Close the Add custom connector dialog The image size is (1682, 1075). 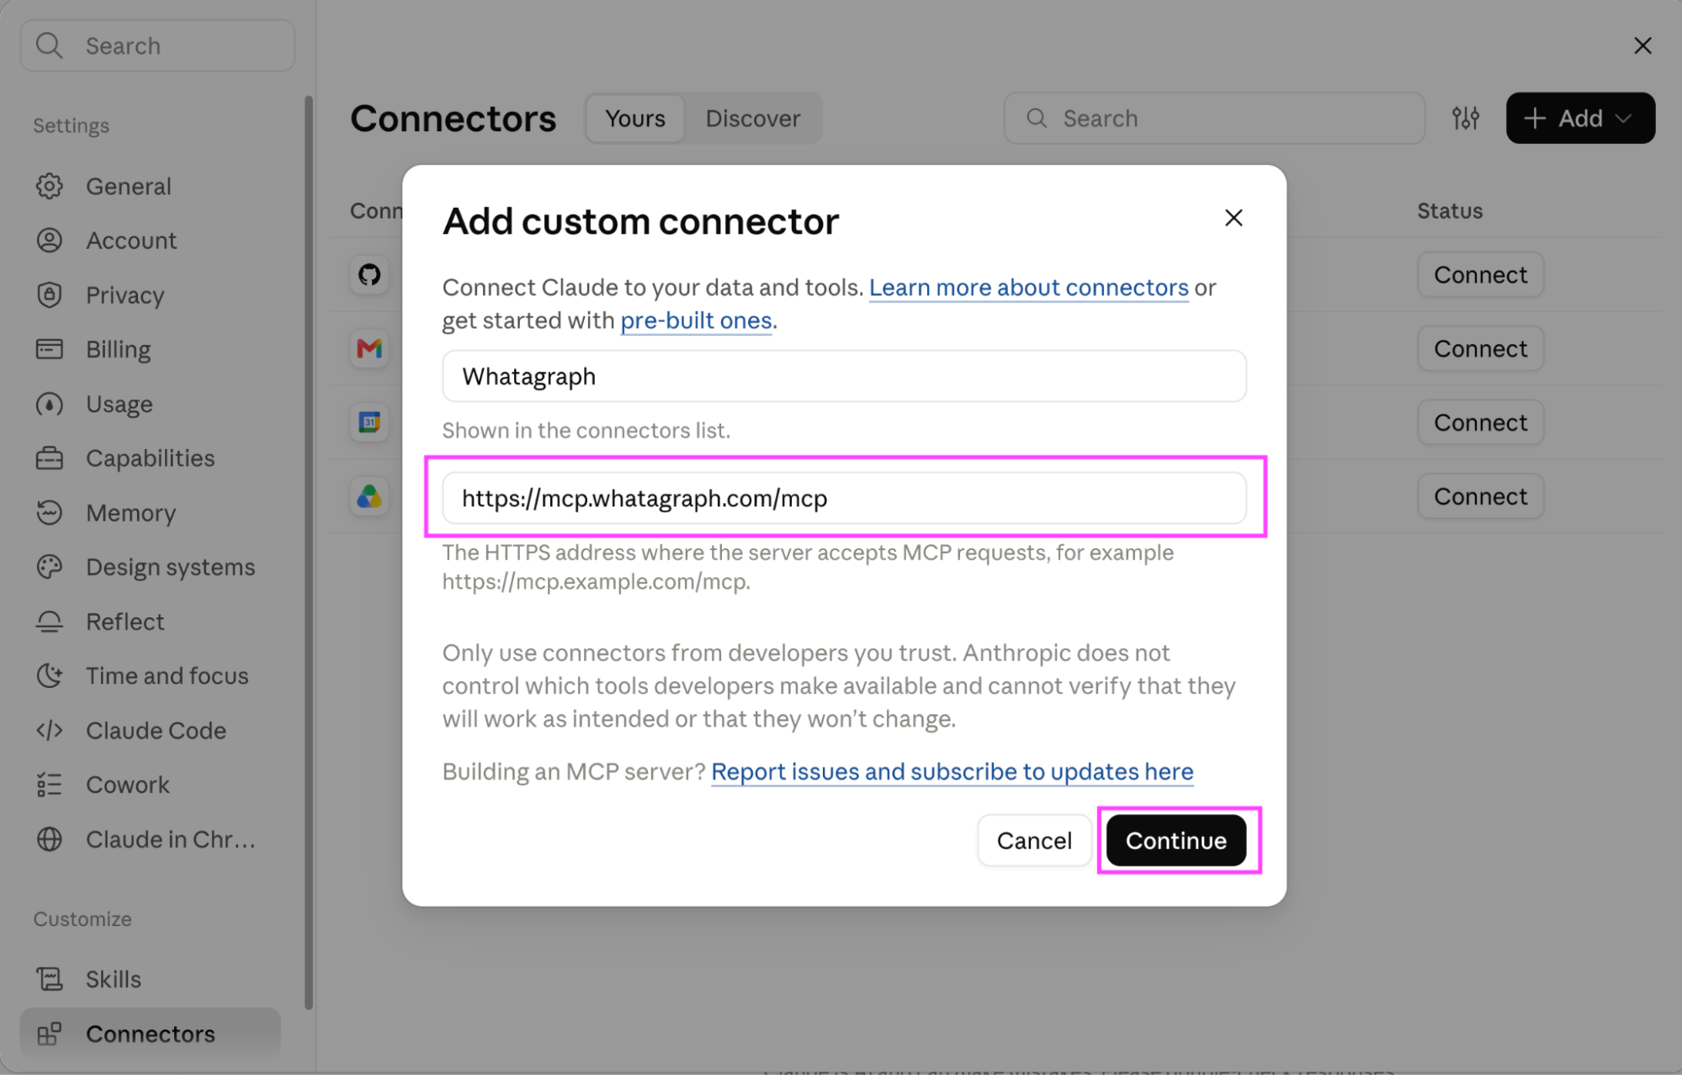pos(1234,218)
